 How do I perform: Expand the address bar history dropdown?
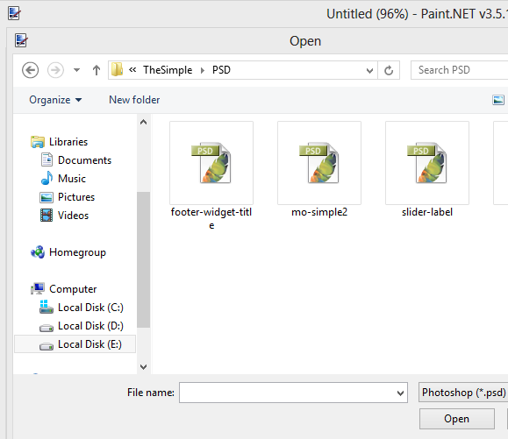click(x=369, y=70)
